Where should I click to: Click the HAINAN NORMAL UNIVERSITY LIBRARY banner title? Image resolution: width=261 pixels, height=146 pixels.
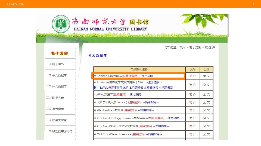point(110,29)
